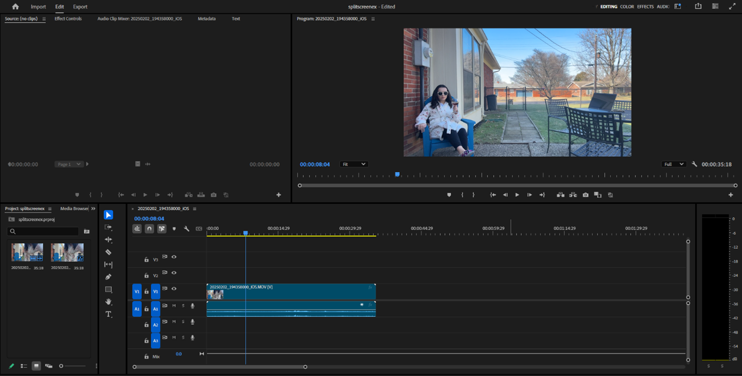Hide track V1 output eye

pyautogui.click(x=174, y=289)
